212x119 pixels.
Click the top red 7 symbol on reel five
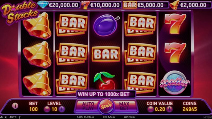pos(175,23)
